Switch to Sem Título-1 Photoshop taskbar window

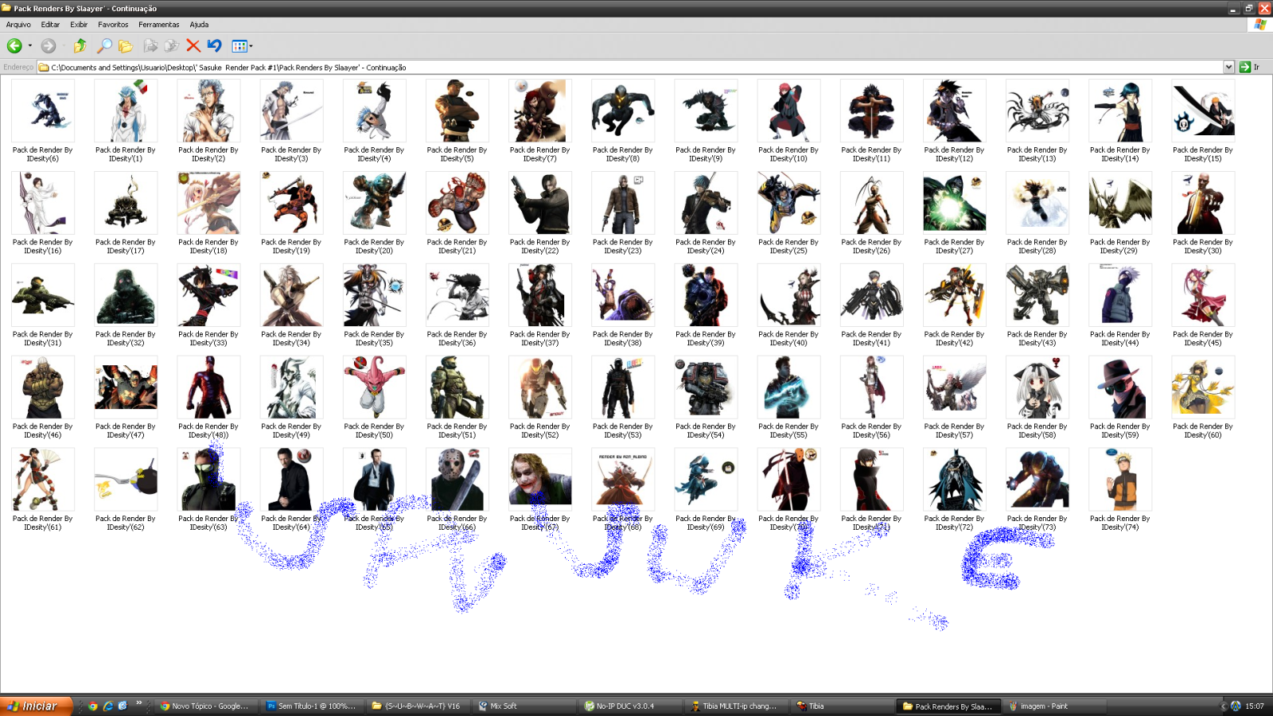tap(311, 706)
